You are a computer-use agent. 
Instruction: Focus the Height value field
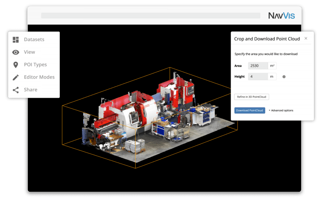[258, 77]
